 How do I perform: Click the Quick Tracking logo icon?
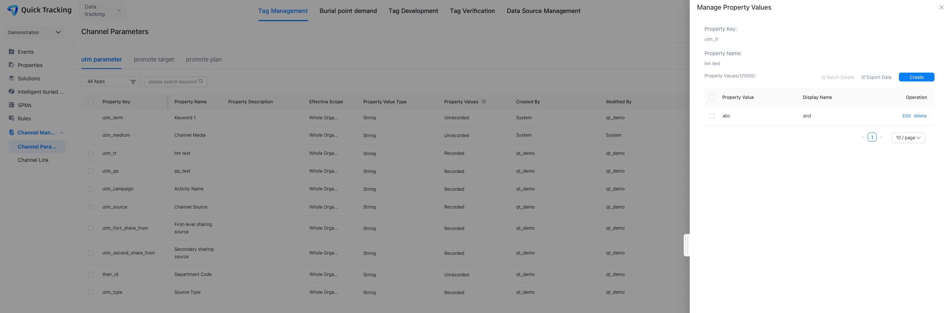pyautogui.click(x=13, y=10)
